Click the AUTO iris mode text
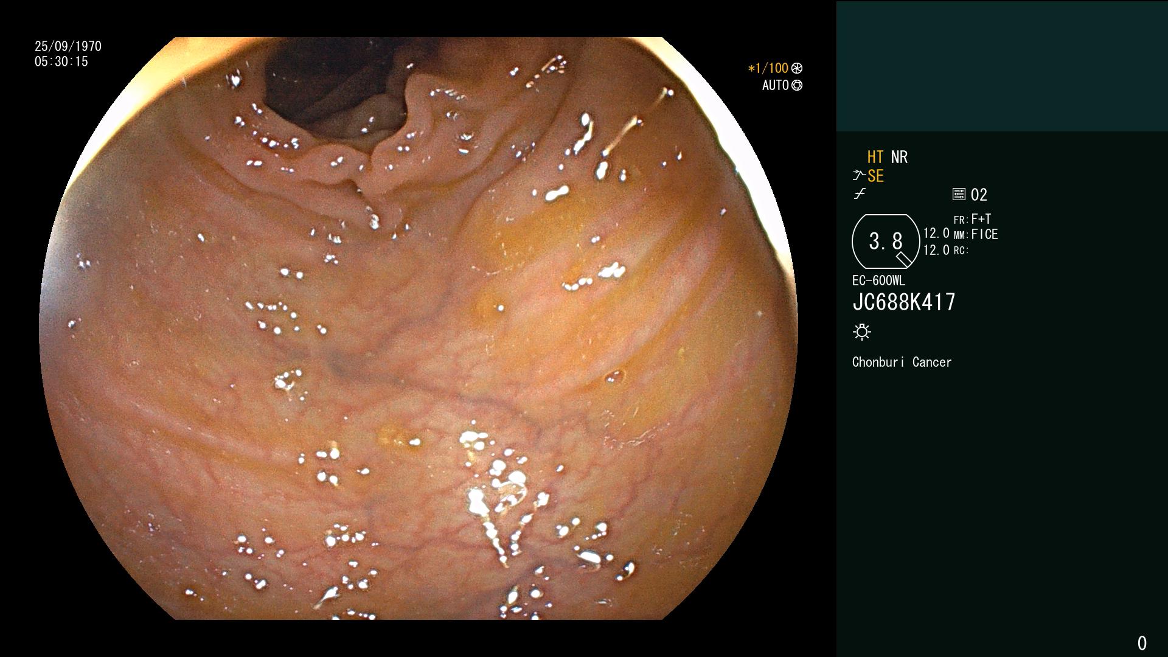 [776, 85]
